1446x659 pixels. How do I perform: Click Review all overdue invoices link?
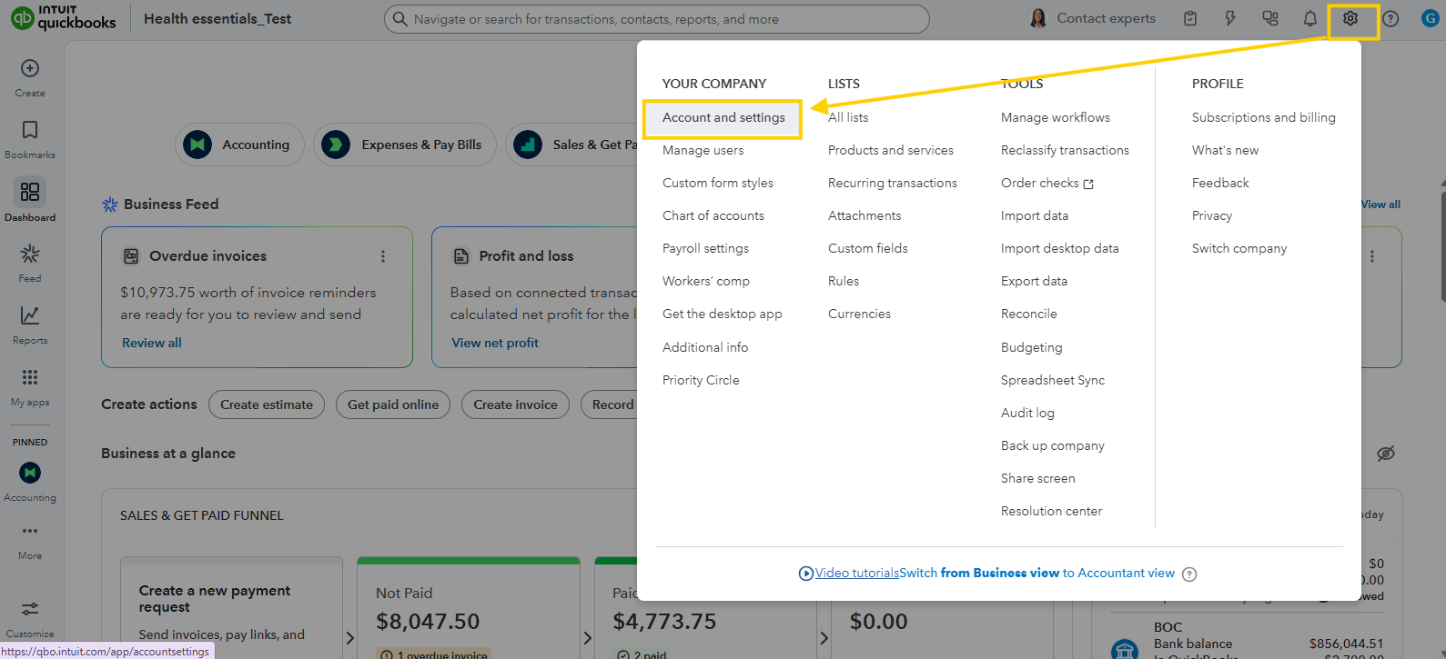tap(152, 343)
